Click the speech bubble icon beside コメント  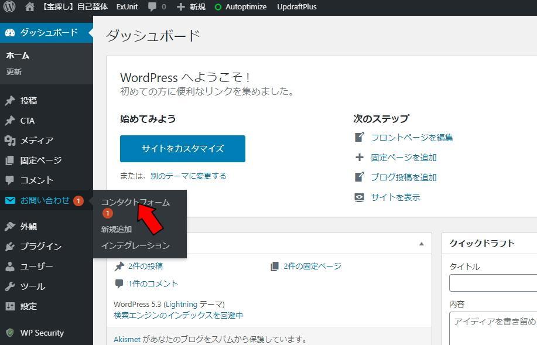coord(10,180)
